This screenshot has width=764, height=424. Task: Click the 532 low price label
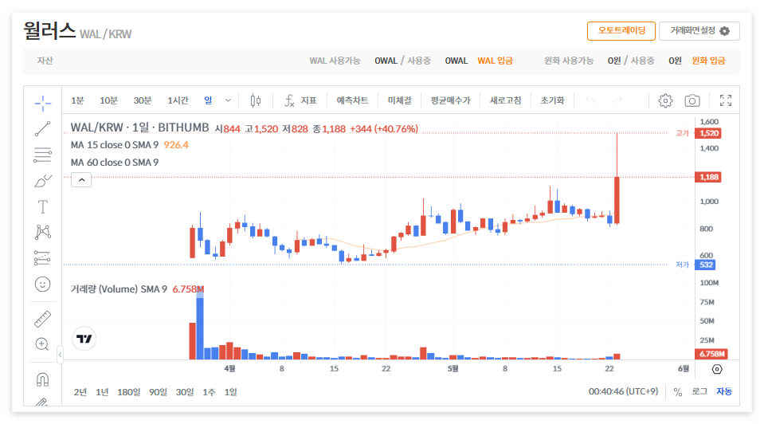706,265
